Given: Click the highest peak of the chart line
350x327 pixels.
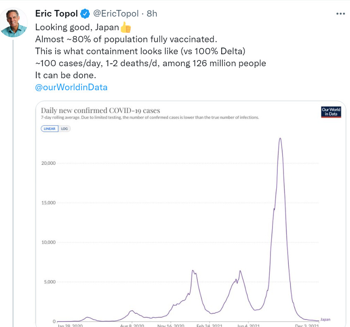Looking at the screenshot, I should click(x=280, y=139).
